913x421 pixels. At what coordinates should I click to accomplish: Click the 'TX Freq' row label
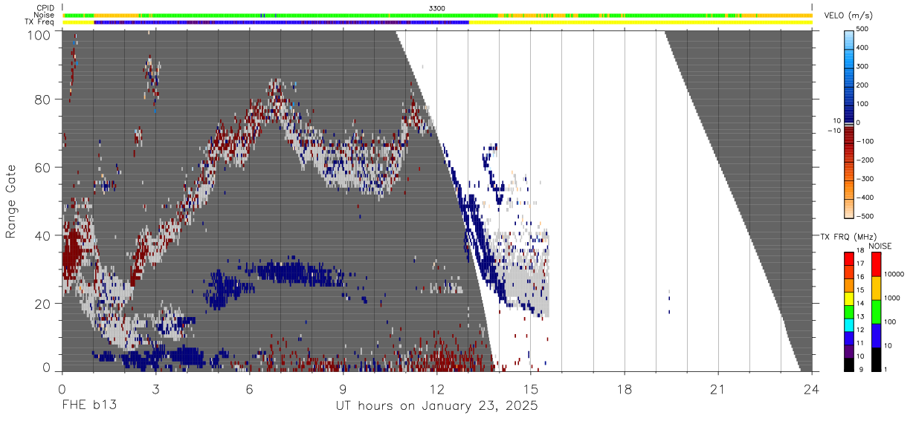[x=41, y=22]
